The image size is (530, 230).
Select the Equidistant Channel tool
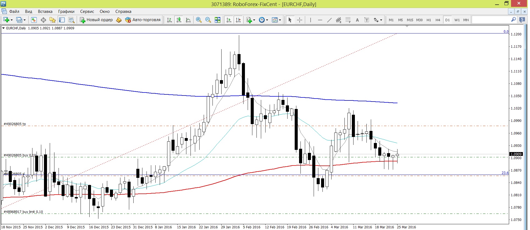338,20
